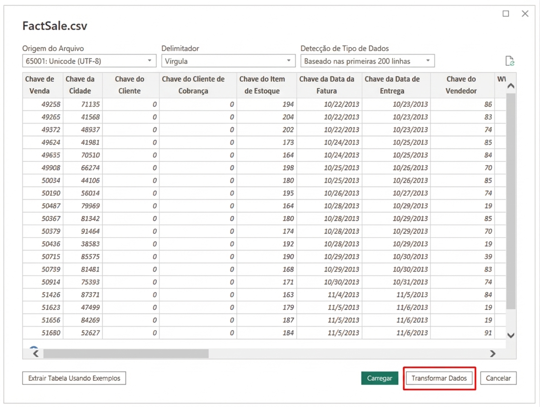Close the FactSale.csv dialog
The image size is (540, 407).
(525, 14)
